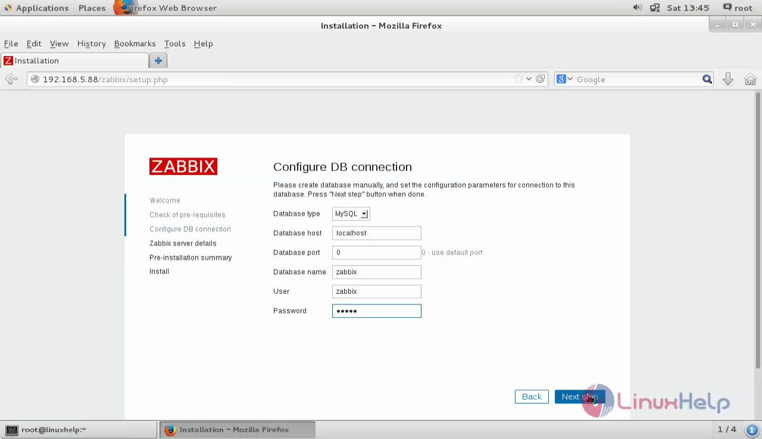Click the Installation - Mozilla Firefox taskbar button
Image resolution: width=762 pixels, height=439 pixels.
coord(237,429)
